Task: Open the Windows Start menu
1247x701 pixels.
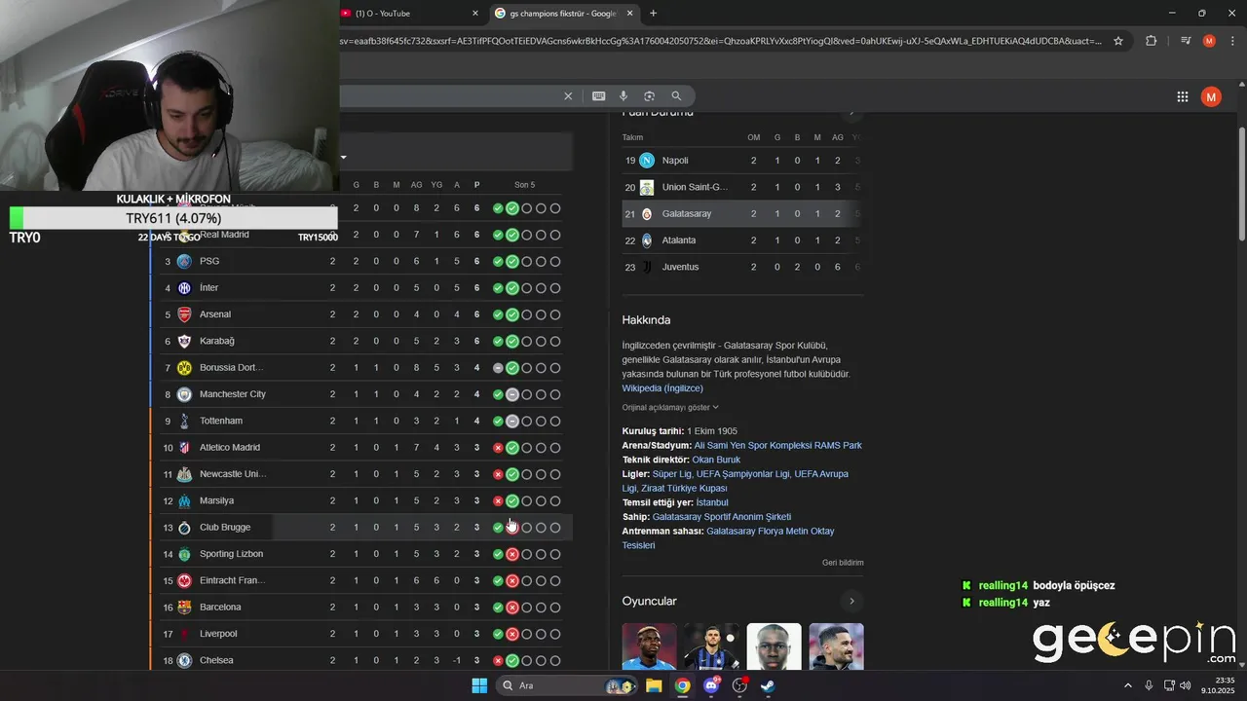Action: 479,685
